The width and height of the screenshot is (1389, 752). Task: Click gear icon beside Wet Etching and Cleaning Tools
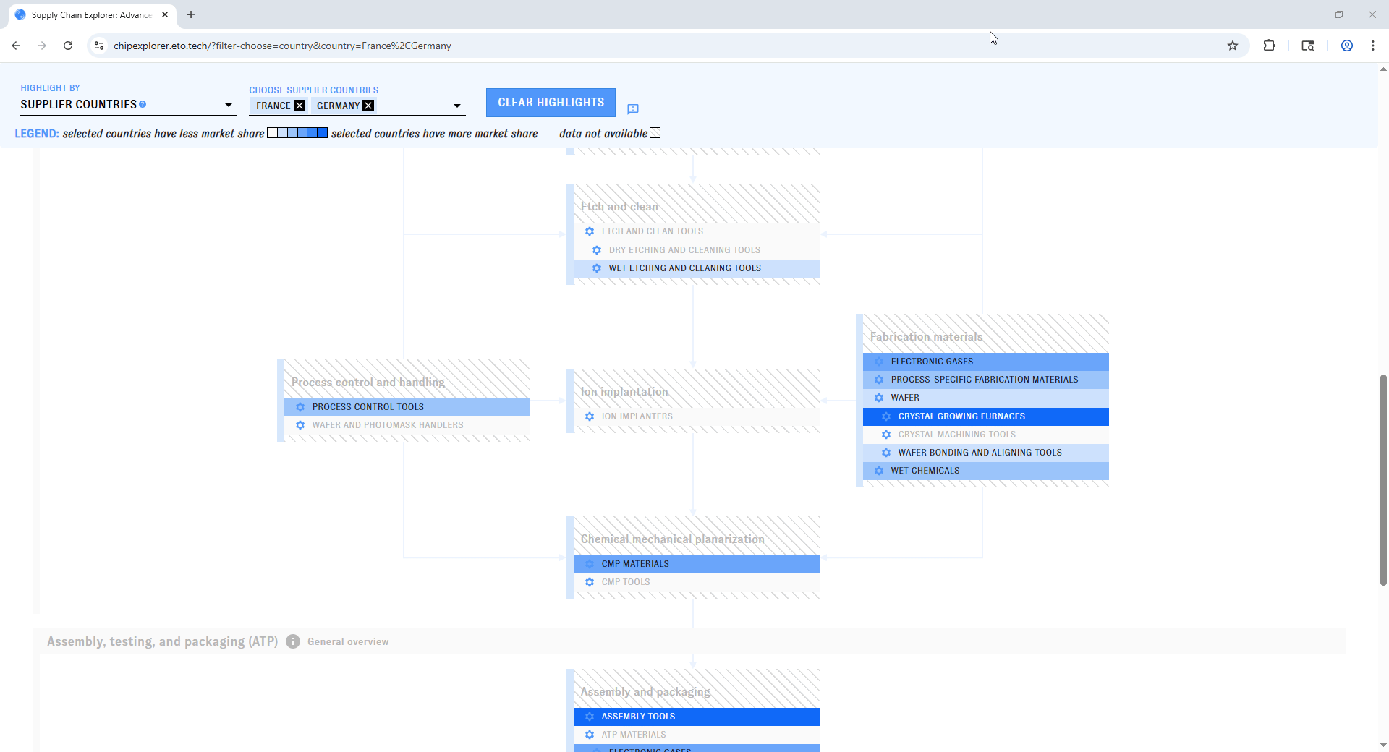coord(597,268)
